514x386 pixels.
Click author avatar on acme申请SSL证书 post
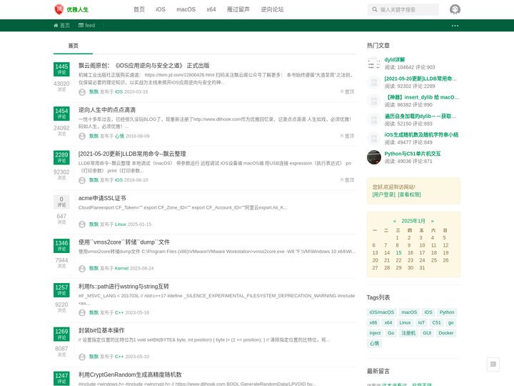tap(82, 224)
